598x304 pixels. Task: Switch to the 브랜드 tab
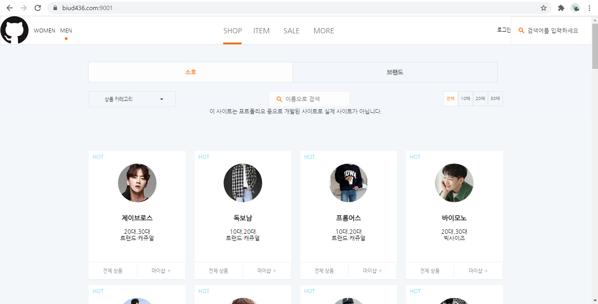tap(395, 72)
